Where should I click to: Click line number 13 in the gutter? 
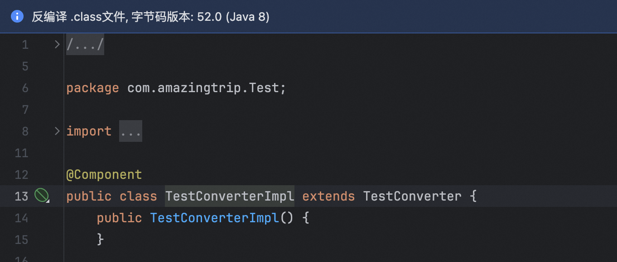coord(21,196)
